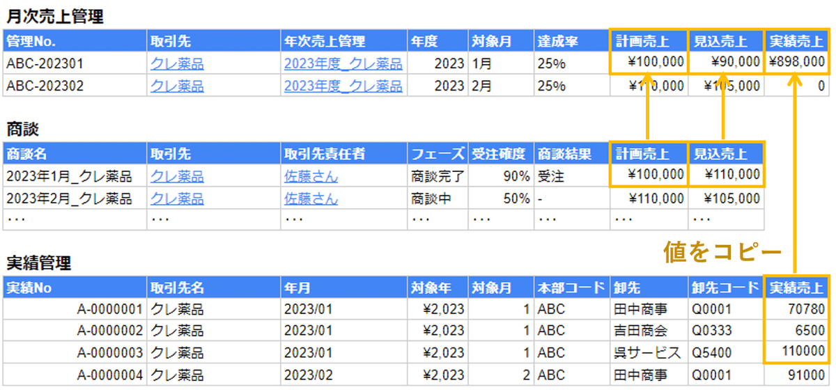The height and width of the screenshot is (392, 836).
Task: Select the 受注 deal result cell
Action: click(571, 177)
